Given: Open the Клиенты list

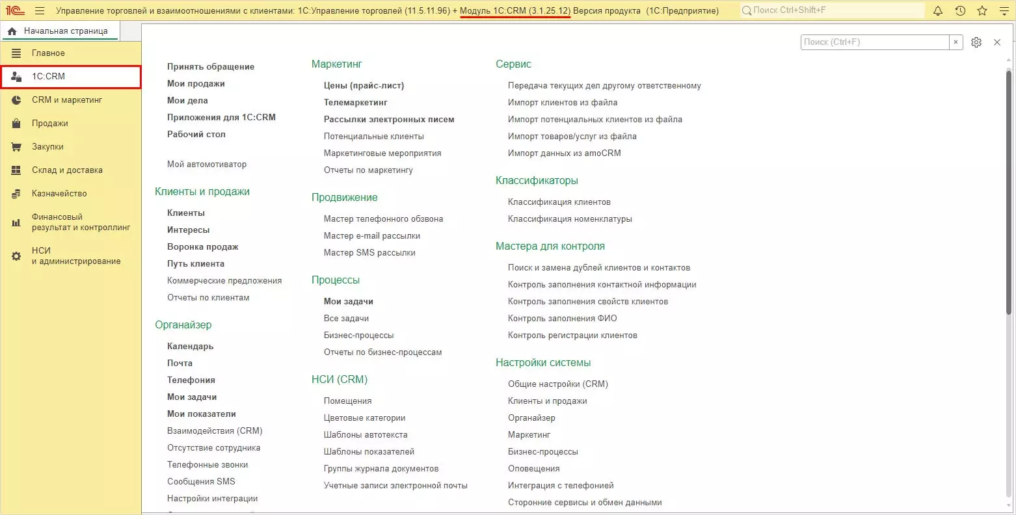Looking at the screenshot, I should click(x=186, y=213).
